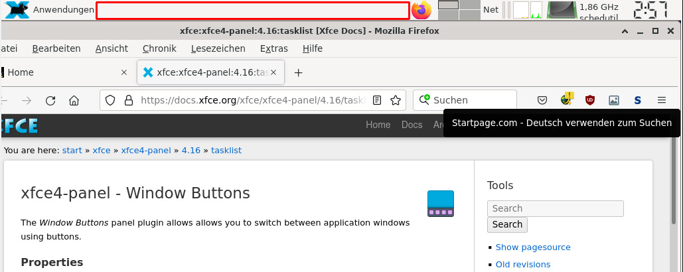This screenshot has height=272, width=683.
Task: Save page to Pocket icon
Action: 542,100
